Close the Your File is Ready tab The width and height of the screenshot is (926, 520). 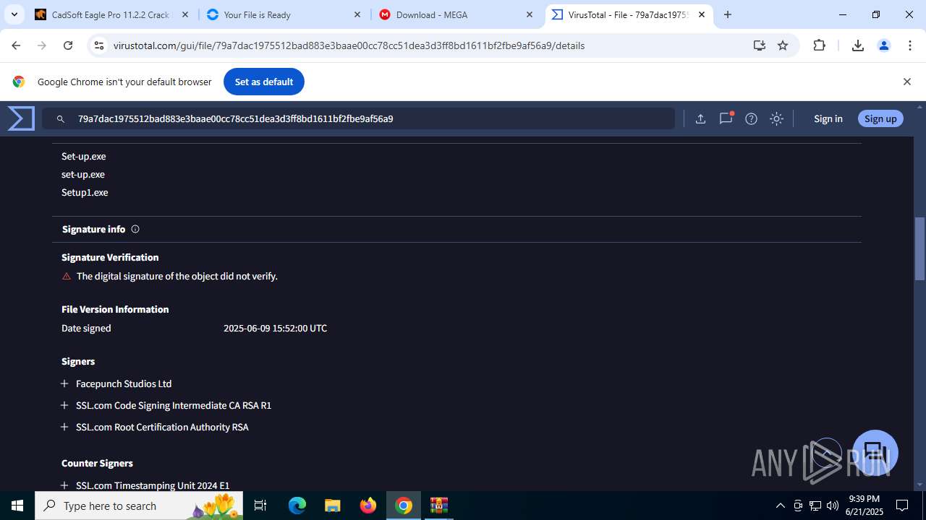pyautogui.click(x=357, y=14)
